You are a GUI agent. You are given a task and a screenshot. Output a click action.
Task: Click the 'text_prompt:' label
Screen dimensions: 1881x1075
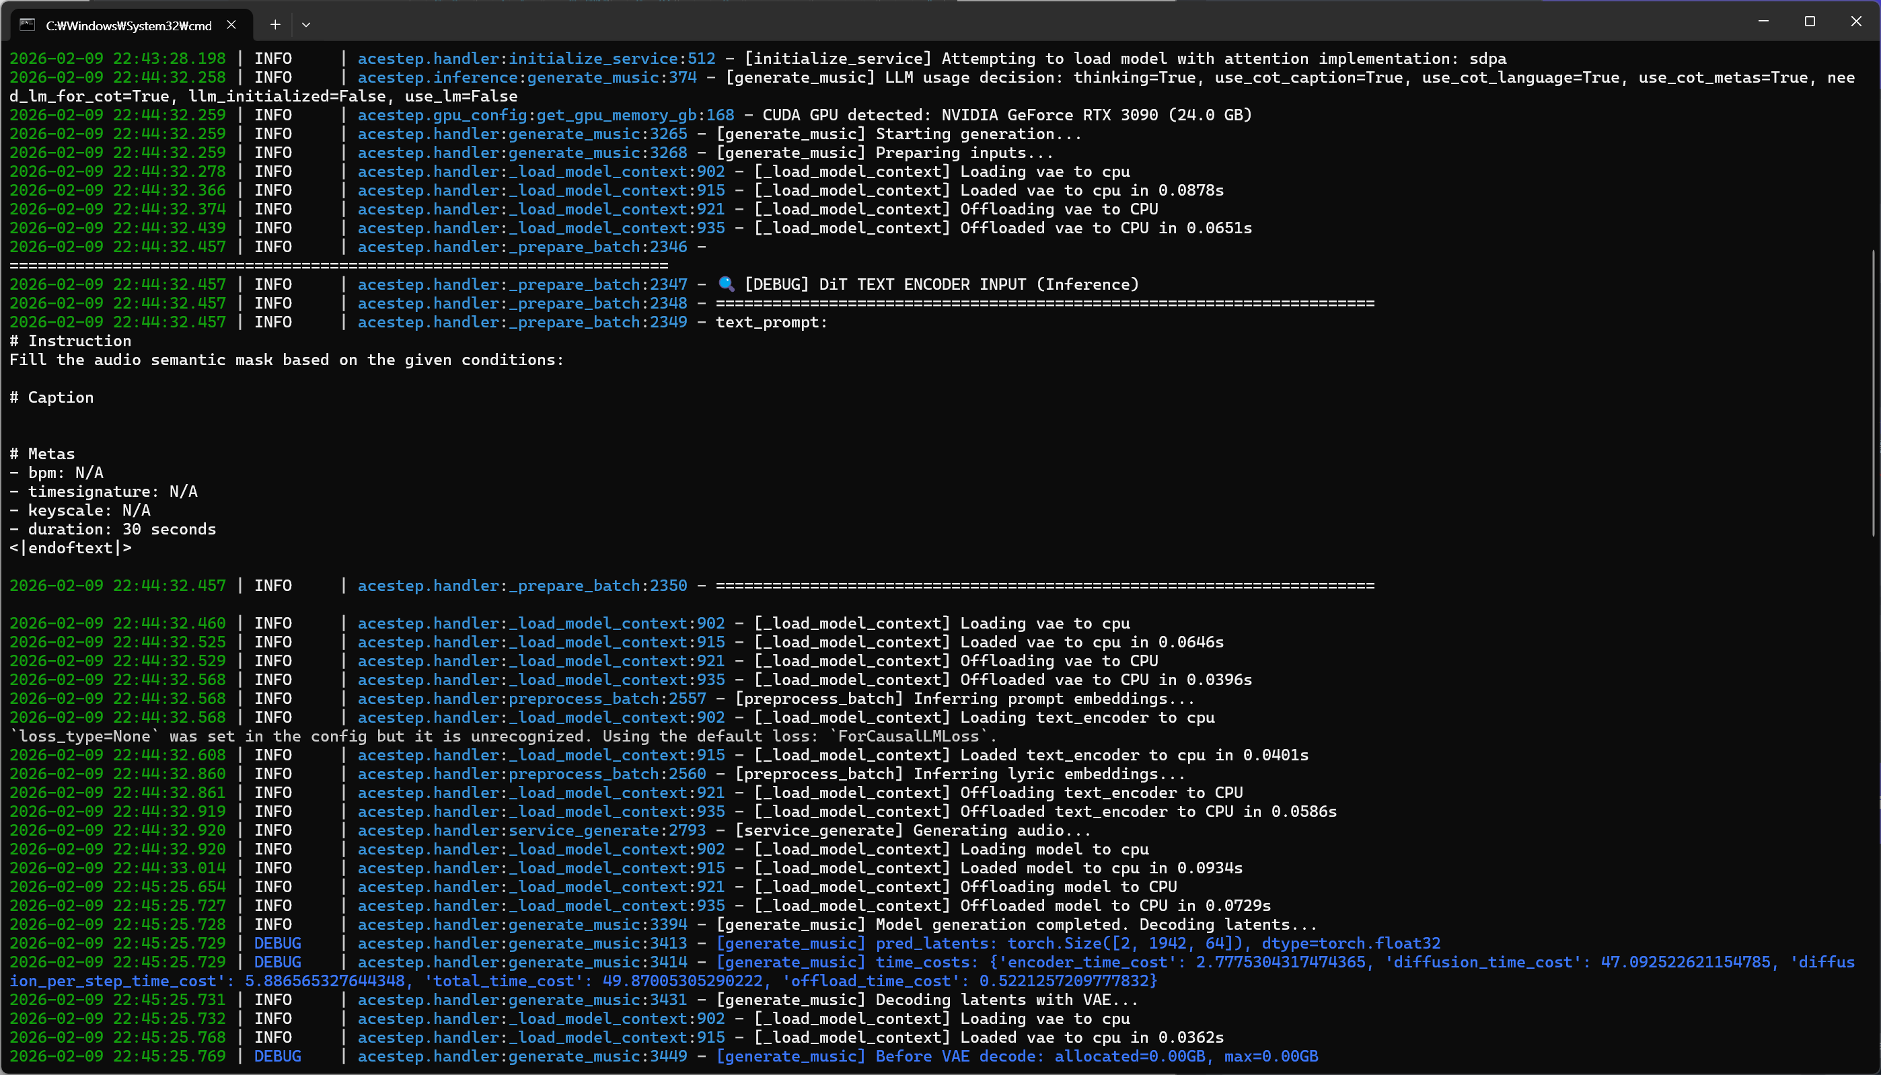coord(772,322)
